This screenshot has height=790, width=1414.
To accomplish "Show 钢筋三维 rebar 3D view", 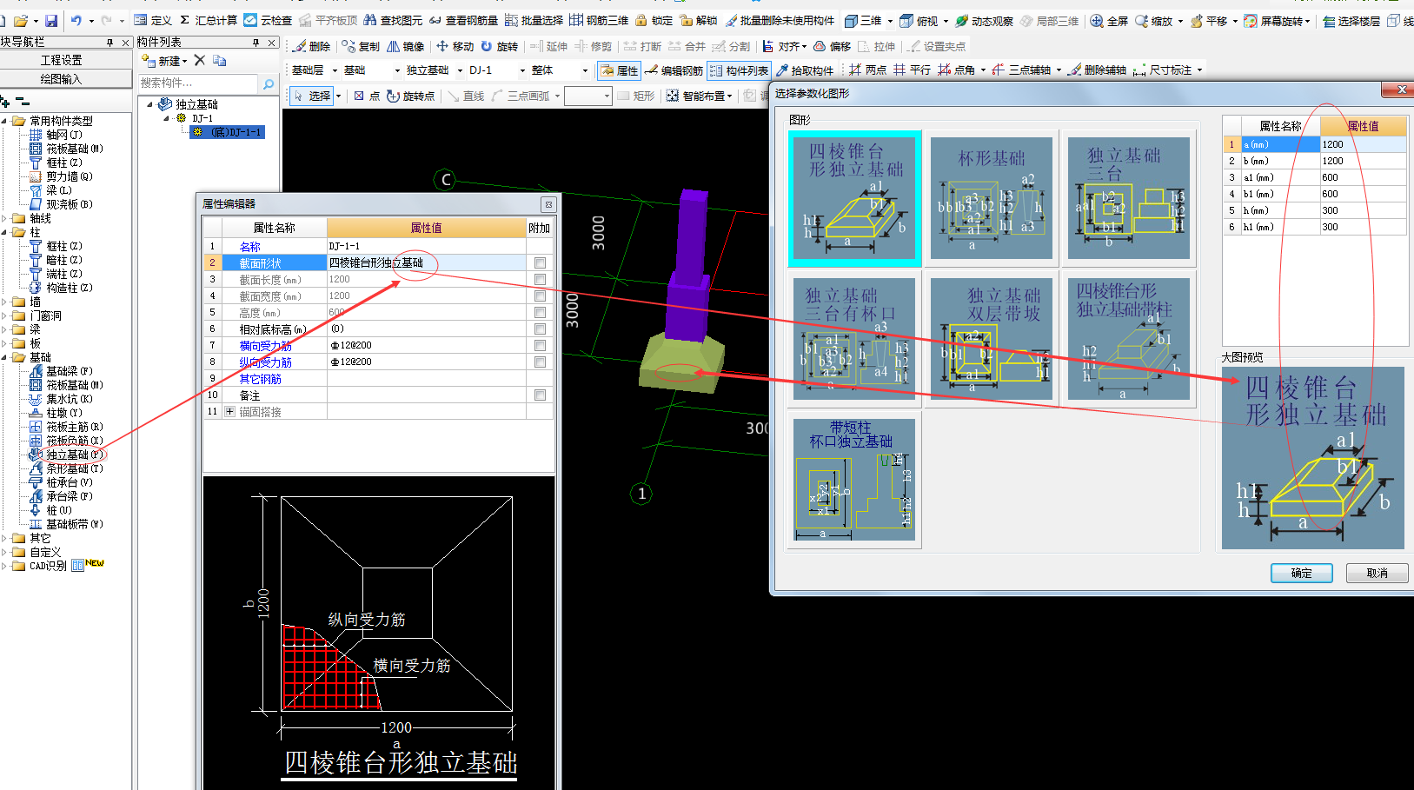I will point(599,20).
